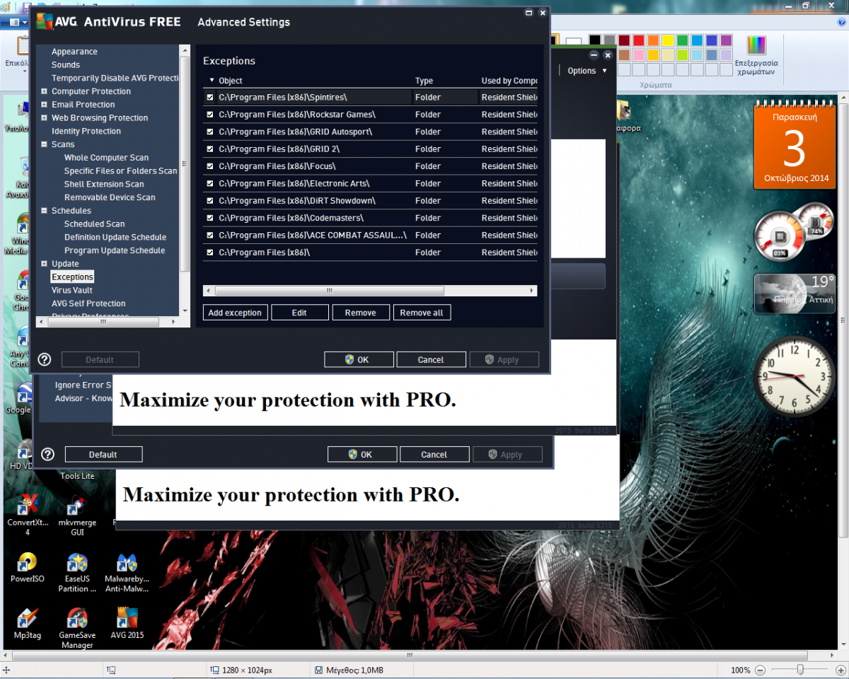Select Removable Device Scan tree item
The image size is (849, 679).
[110, 197]
